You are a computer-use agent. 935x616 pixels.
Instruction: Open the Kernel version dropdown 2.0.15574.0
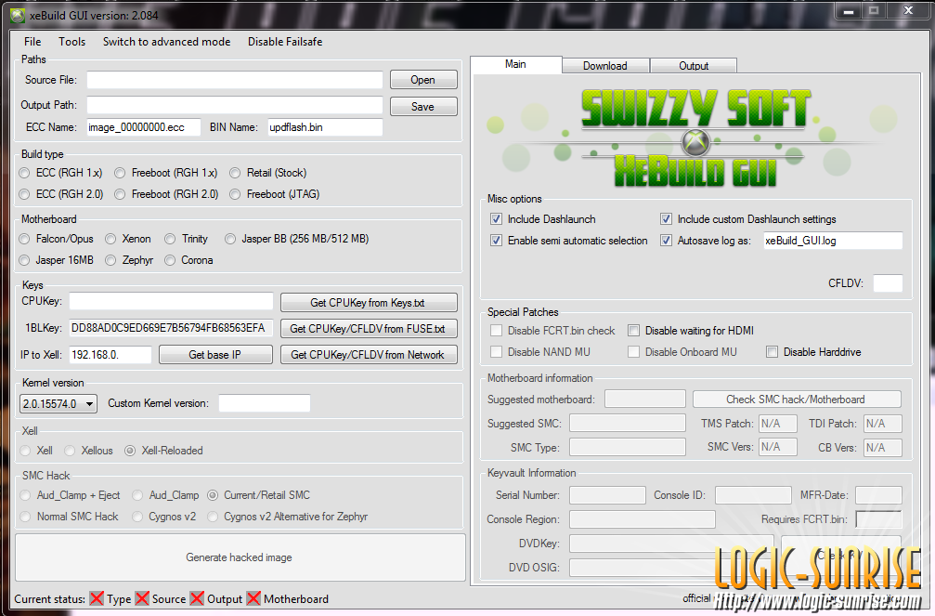click(x=58, y=404)
